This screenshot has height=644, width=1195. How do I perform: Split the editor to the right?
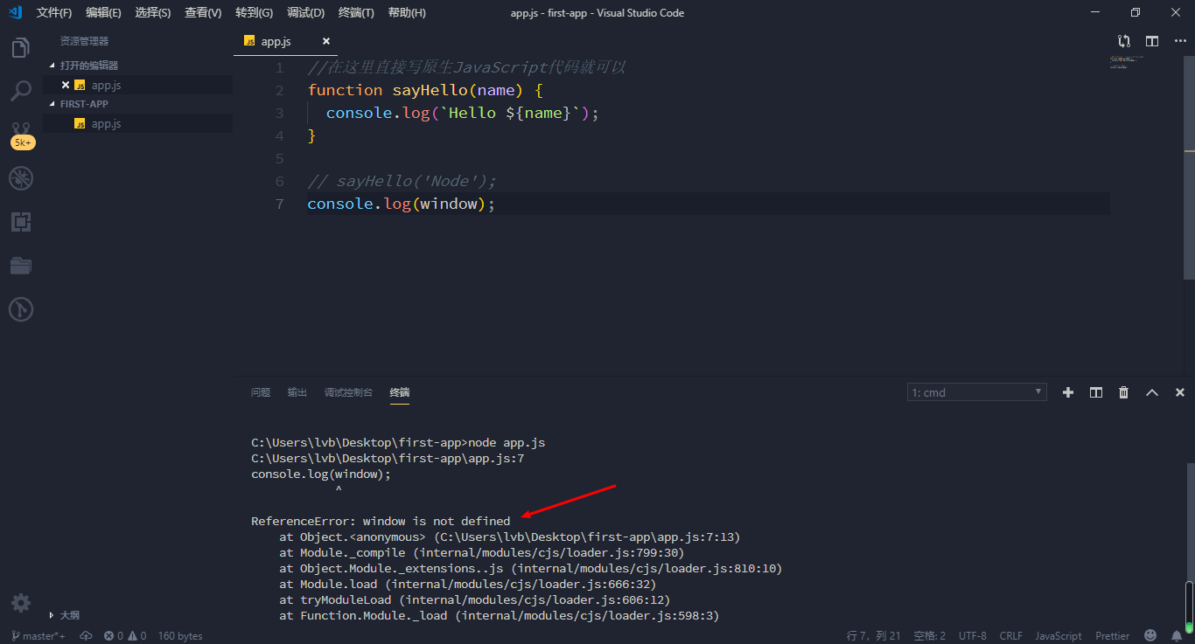click(x=1152, y=41)
